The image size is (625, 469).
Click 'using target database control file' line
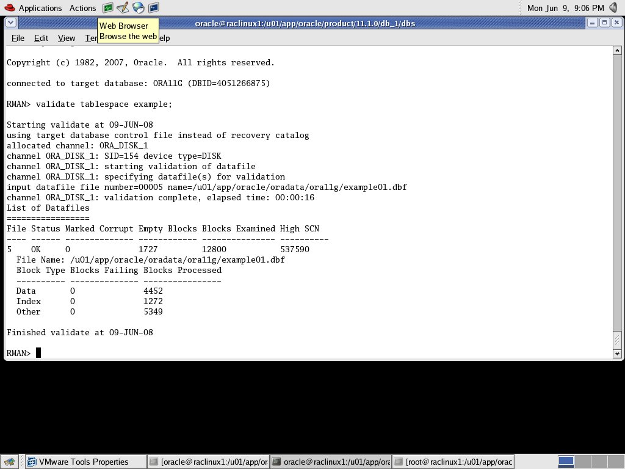(x=158, y=135)
